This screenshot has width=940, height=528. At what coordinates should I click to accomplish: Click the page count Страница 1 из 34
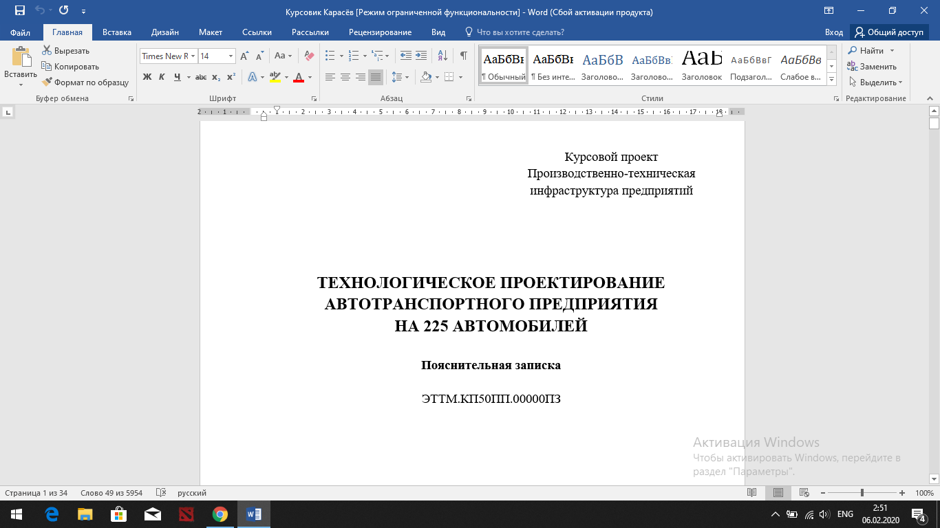[x=36, y=493]
